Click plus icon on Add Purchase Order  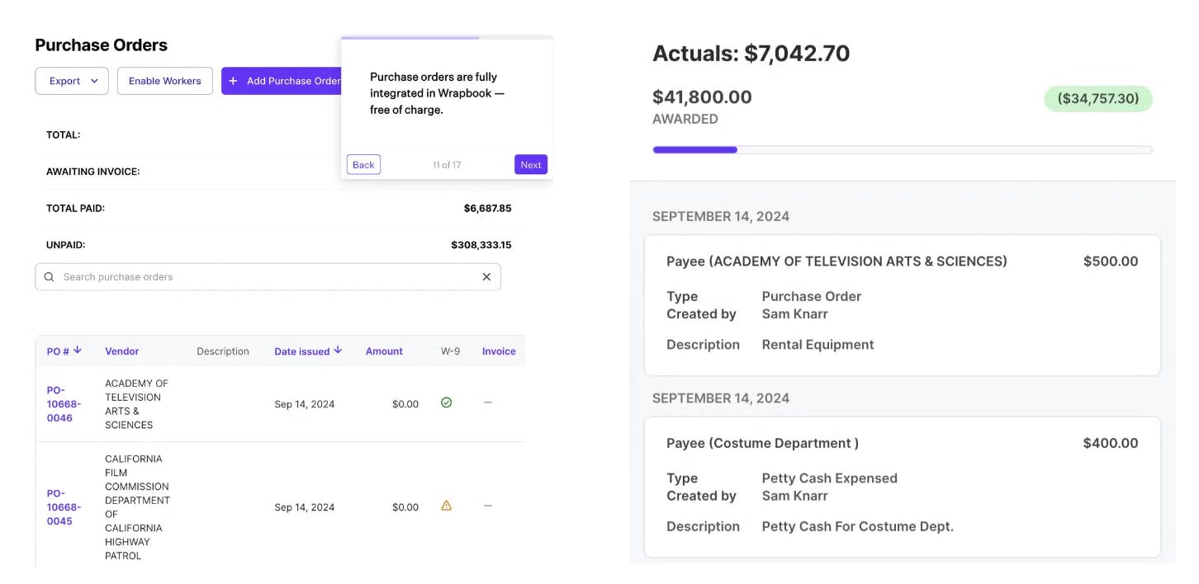(233, 81)
